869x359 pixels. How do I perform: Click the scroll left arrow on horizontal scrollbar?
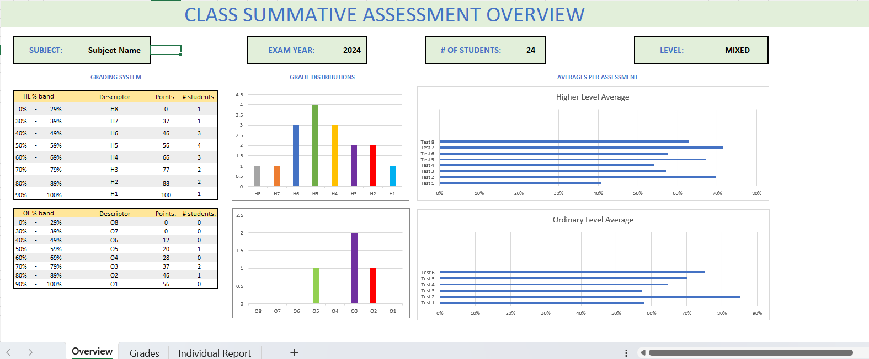pos(643,352)
